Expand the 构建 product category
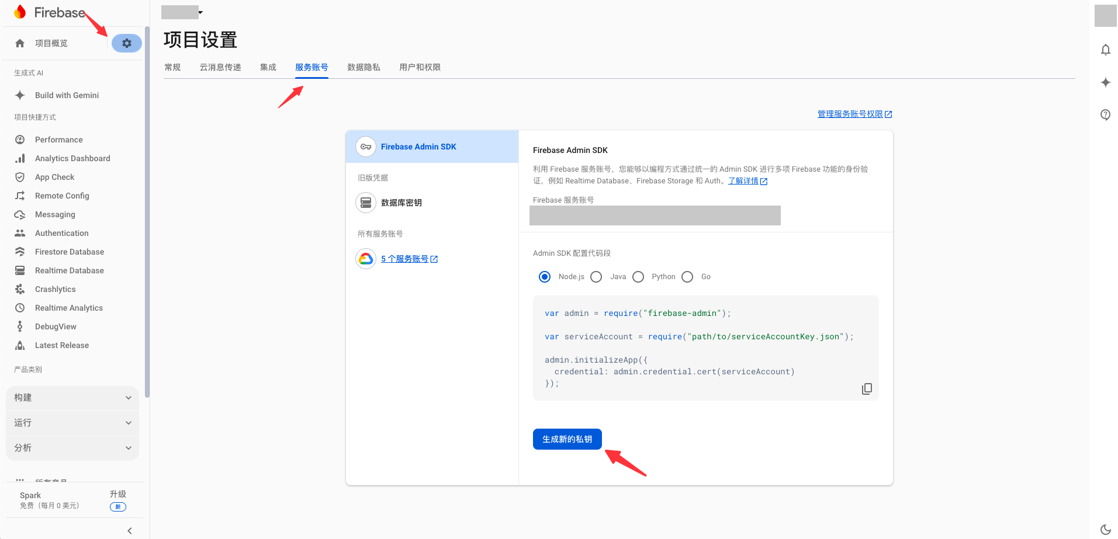Screen dimensions: 1118x539 click(72, 398)
